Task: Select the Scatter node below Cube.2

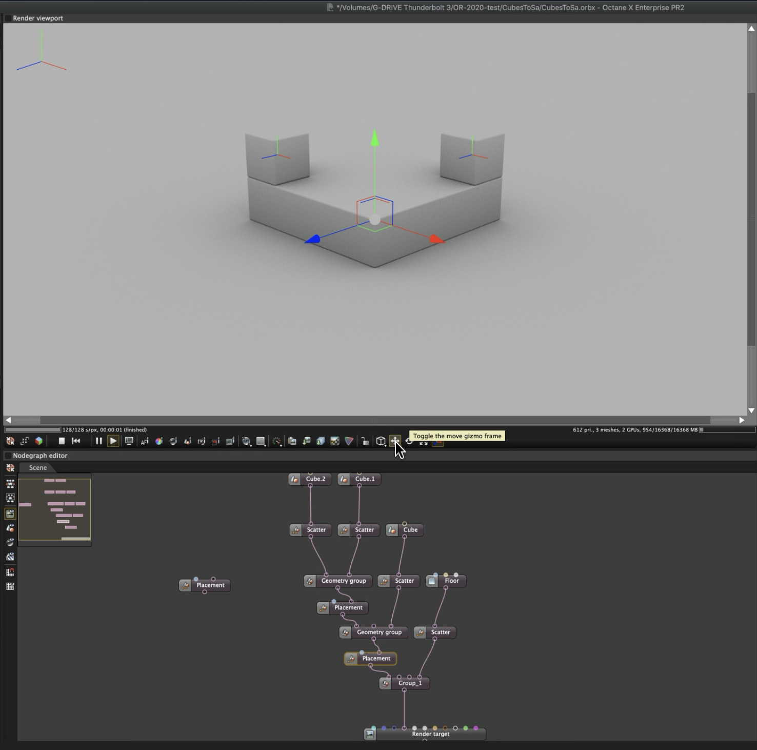Action: click(311, 530)
